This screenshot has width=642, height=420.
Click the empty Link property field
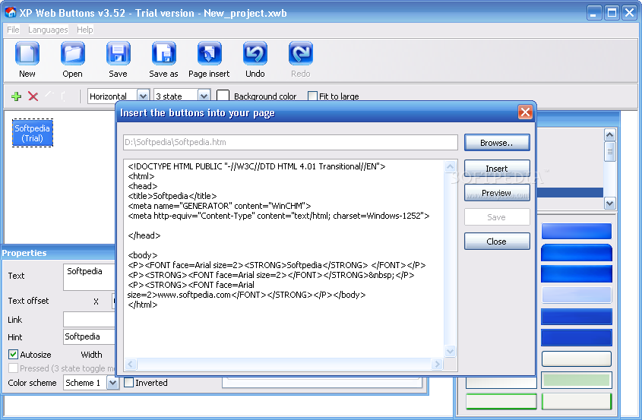tap(89, 319)
